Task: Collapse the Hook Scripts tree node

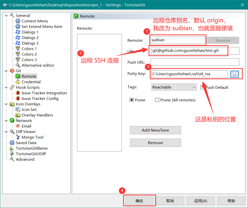Action: coord(6,88)
